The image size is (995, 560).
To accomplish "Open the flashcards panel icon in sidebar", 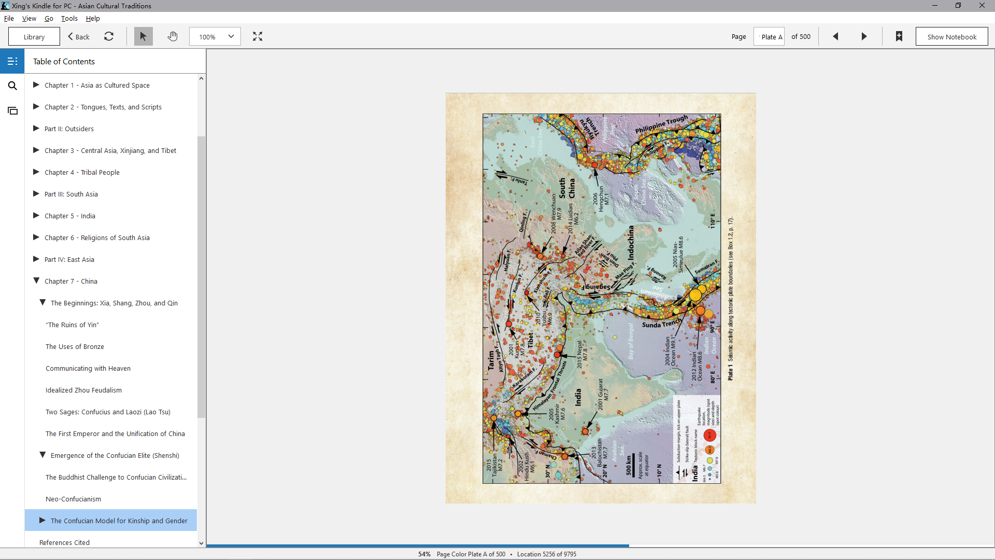I will pos(12,110).
